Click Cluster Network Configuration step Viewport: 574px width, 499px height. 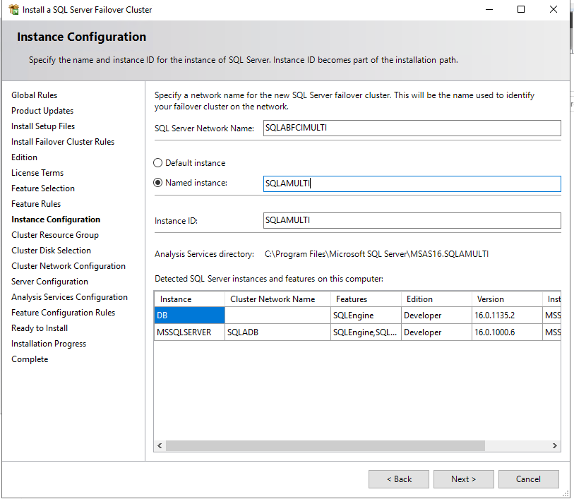(68, 266)
